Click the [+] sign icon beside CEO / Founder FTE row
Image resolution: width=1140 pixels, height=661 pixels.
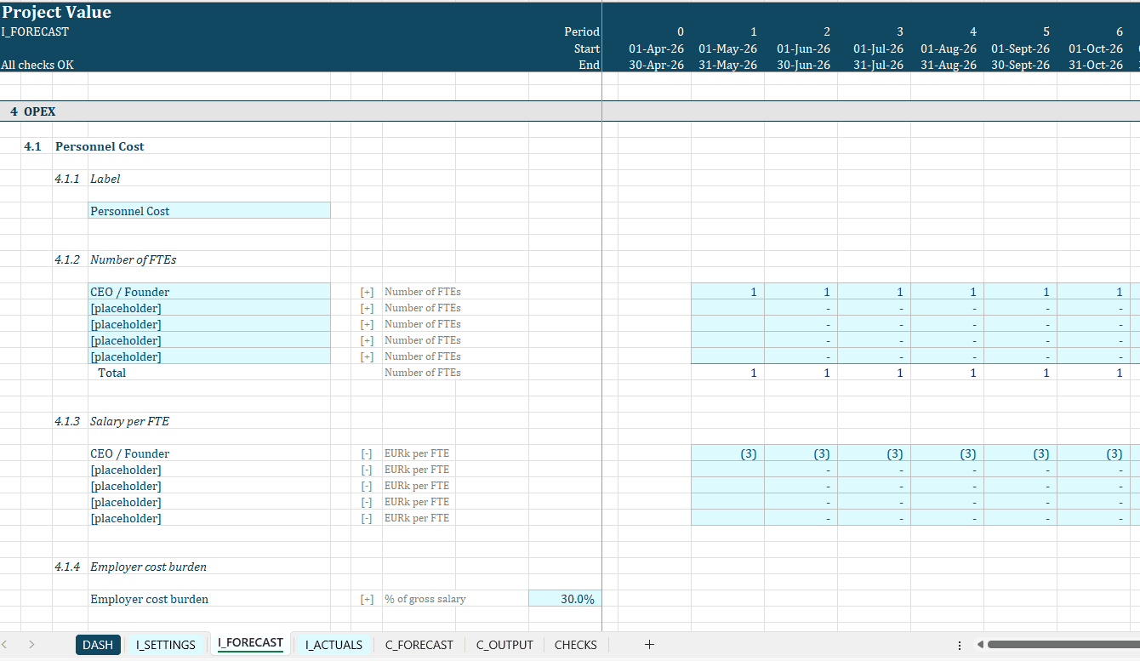coord(367,291)
